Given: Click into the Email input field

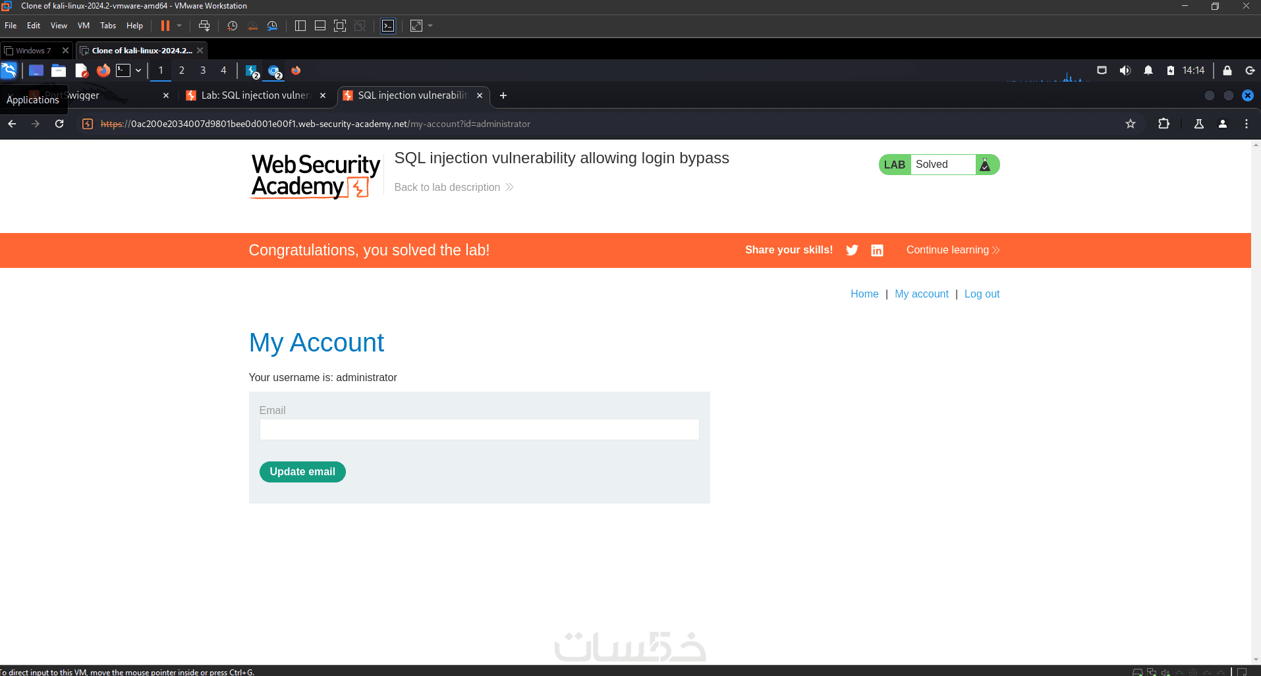Looking at the screenshot, I should click(x=479, y=430).
